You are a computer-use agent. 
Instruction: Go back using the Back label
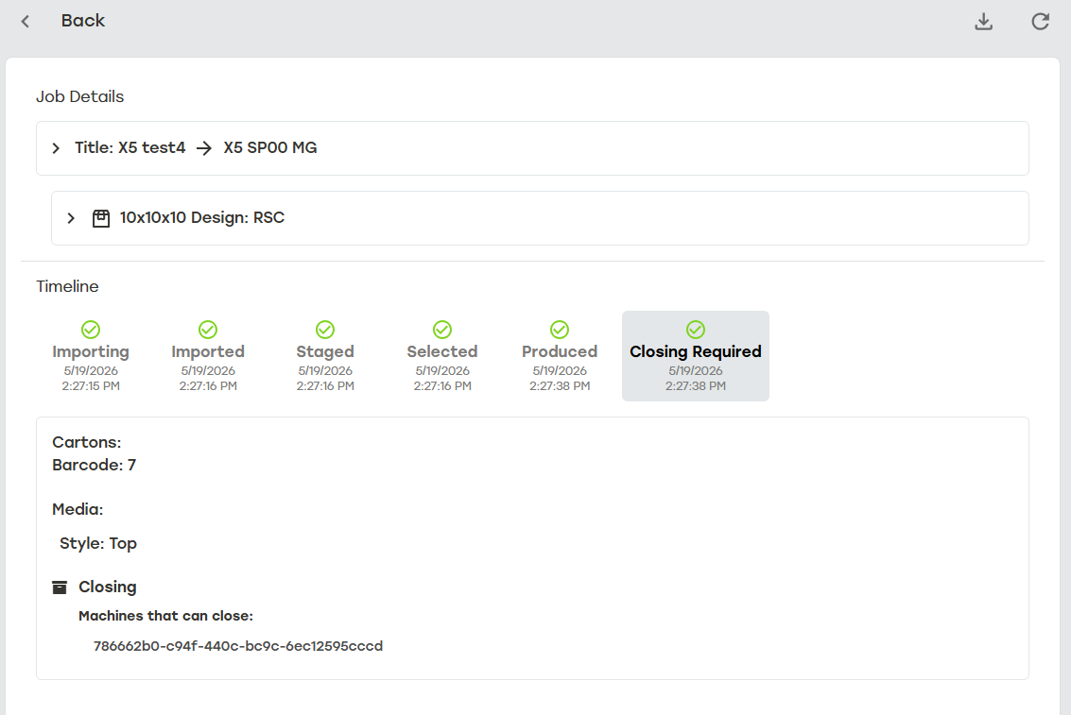pos(82,21)
